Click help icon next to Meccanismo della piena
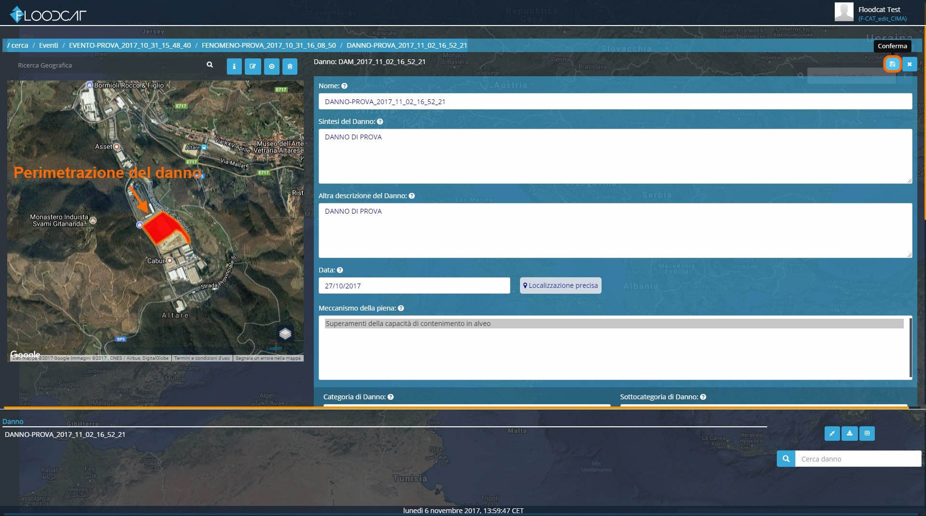This screenshot has width=926, height=516. (401, 308)
